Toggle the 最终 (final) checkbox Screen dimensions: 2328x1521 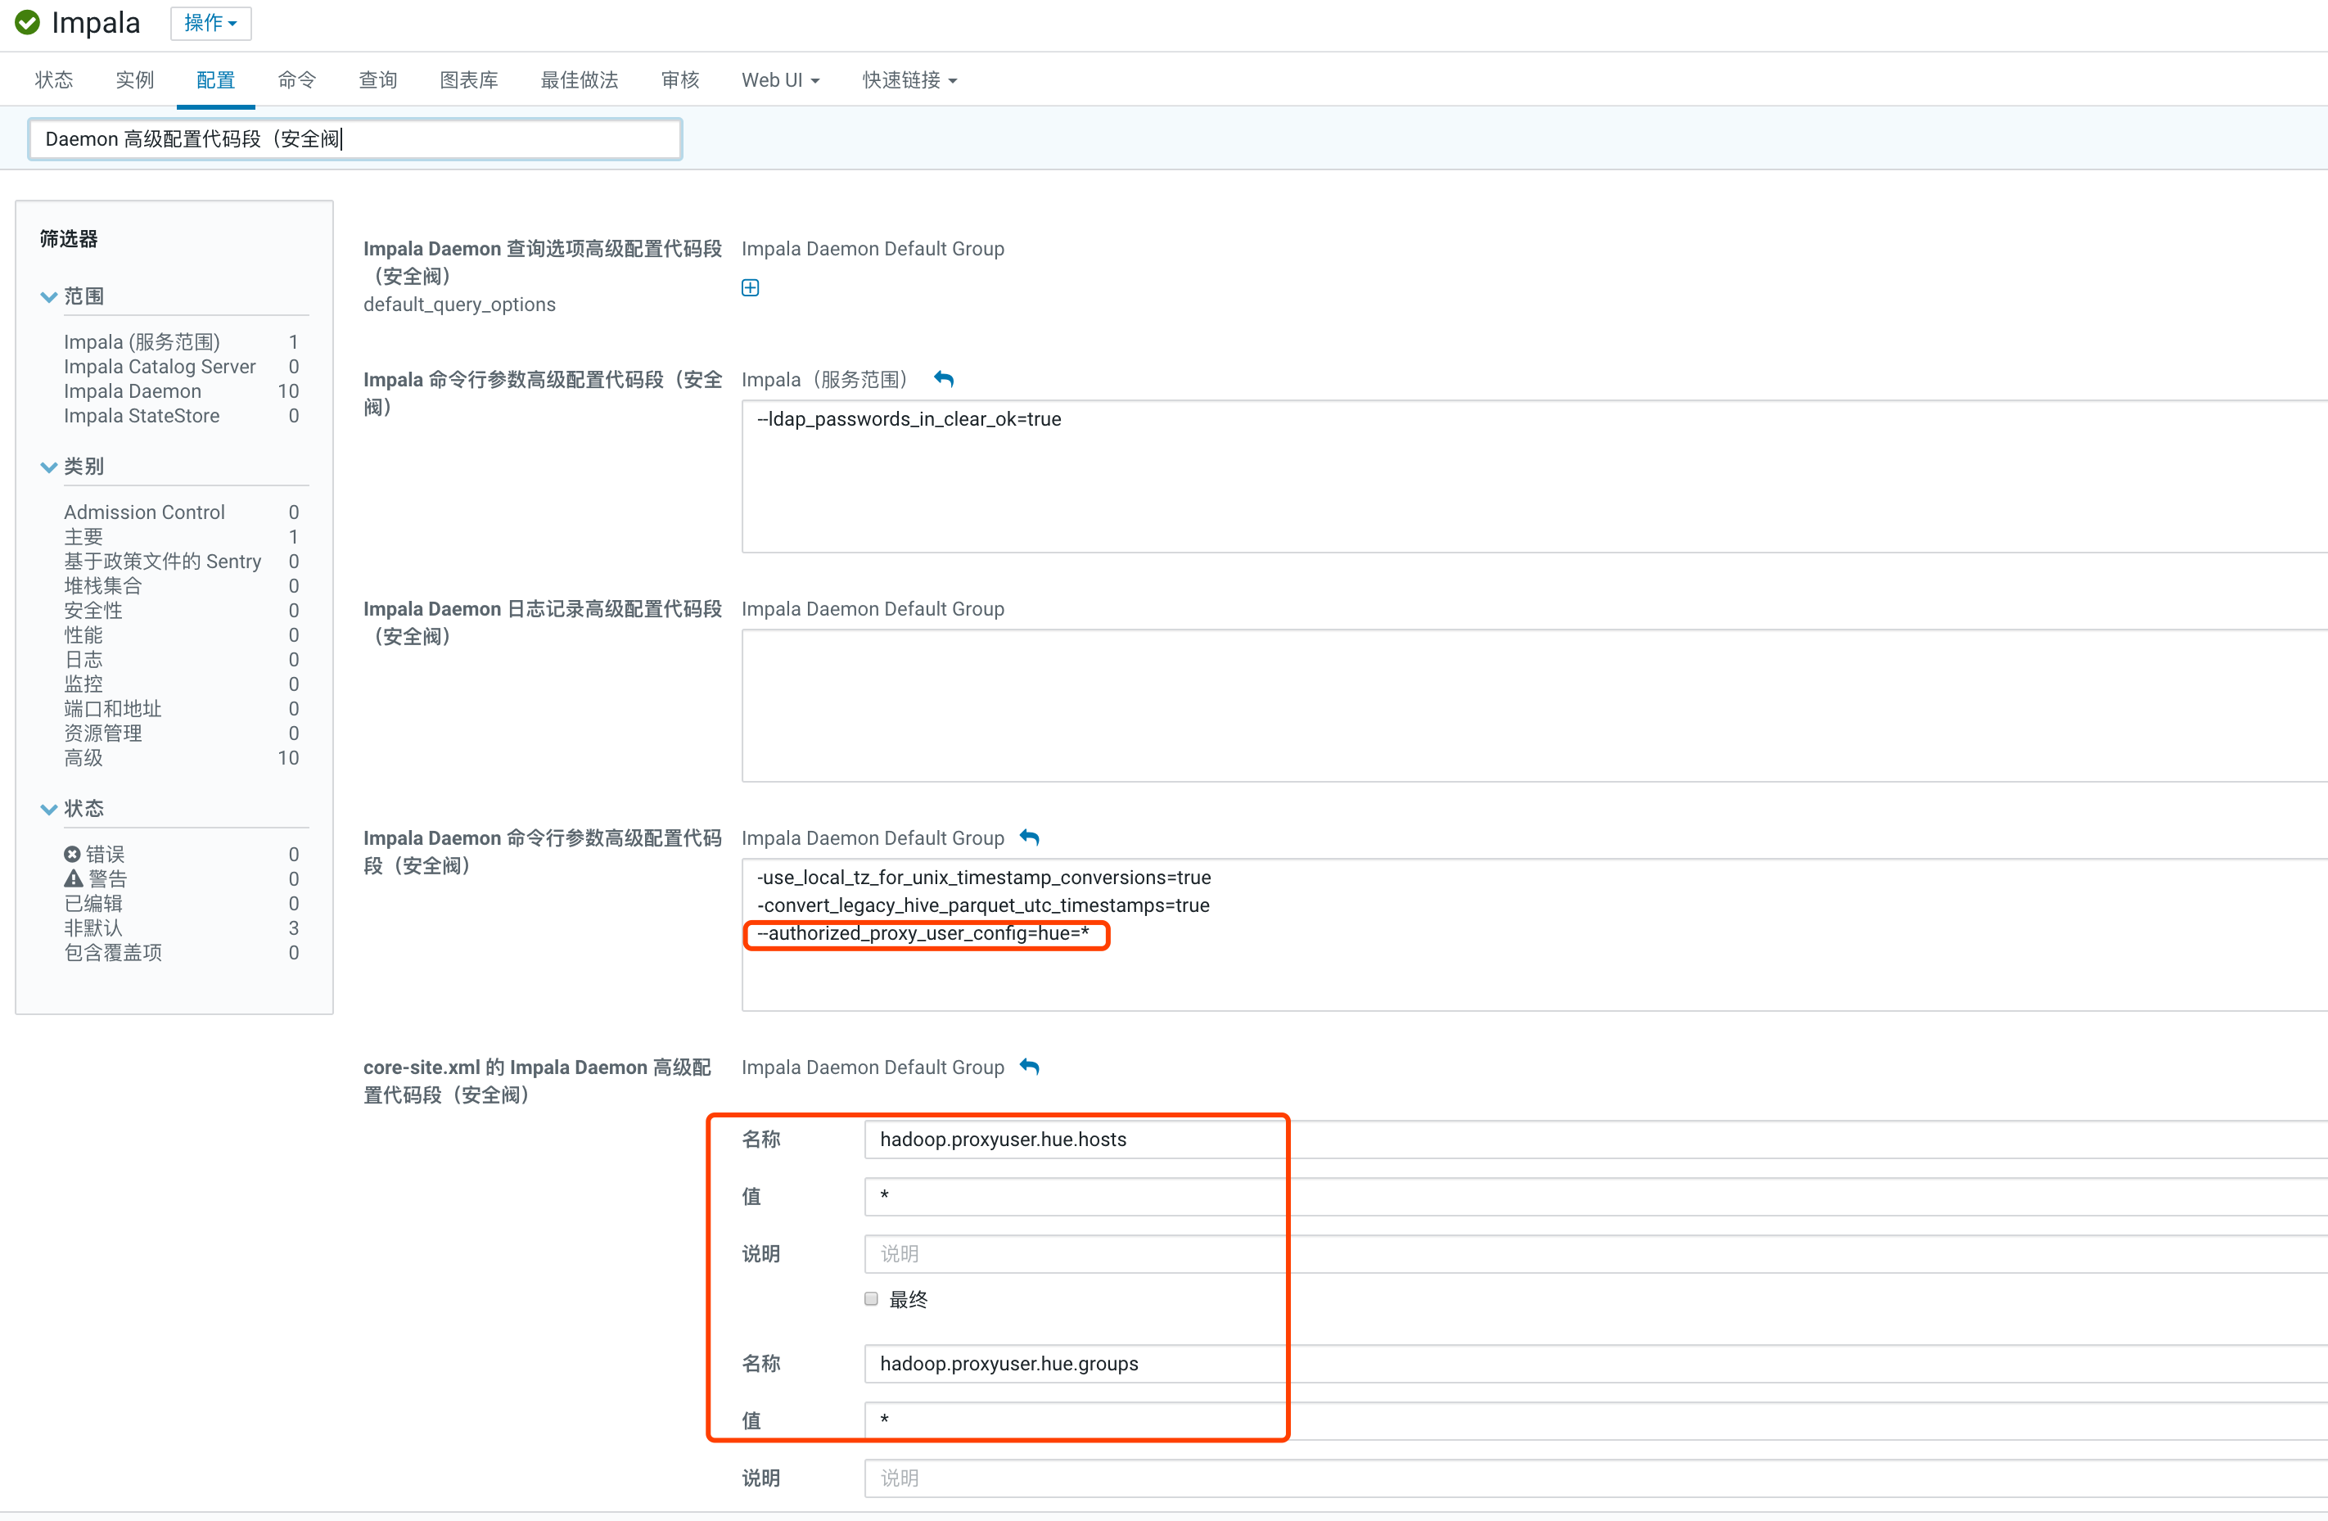871,1299
